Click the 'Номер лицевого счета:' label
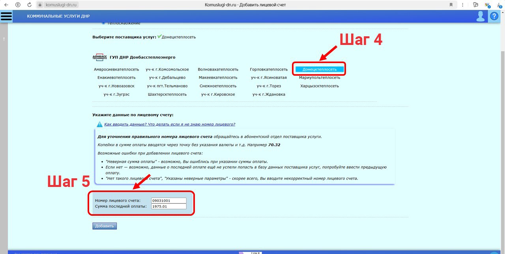The width and height of the screenshot is (505, 254). pos(118,201)
